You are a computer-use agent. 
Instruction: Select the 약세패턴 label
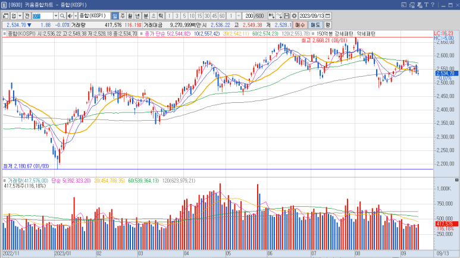[366, 34]
